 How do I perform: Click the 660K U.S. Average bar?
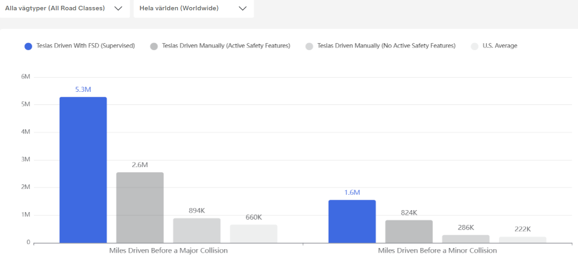pyautogui.click(x=253, y=233)
